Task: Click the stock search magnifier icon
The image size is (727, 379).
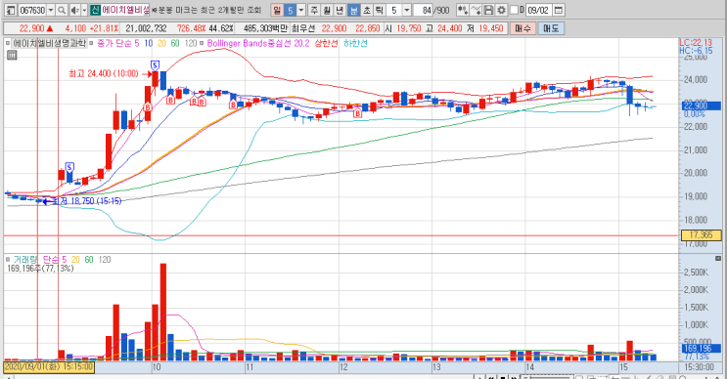Action: click(62, 10)
